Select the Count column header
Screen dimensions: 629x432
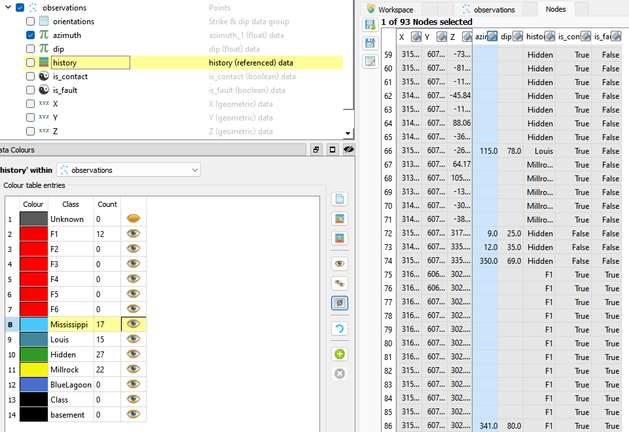pyautogui.click(x=107, y=204)
